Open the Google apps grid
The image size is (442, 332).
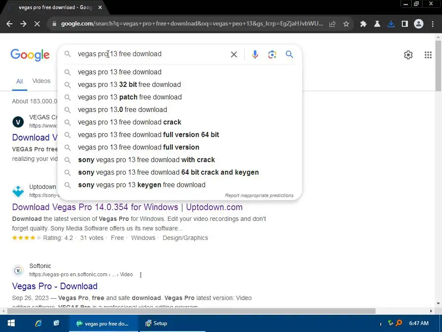428,55
